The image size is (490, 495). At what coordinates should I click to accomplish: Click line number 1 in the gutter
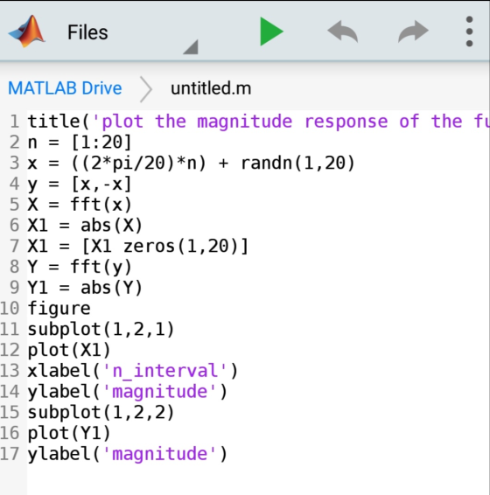coord(15,122)
